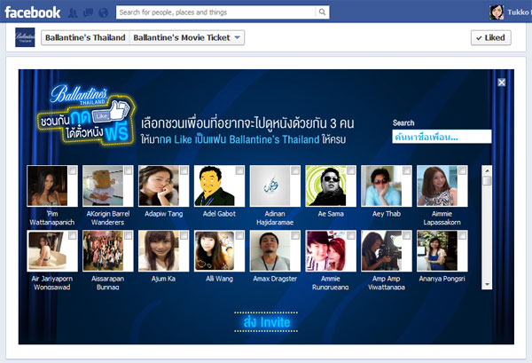Click the name 'Ajum Ka'
The height and width of the screenshot is (363, 532).
tap(163, 279)
